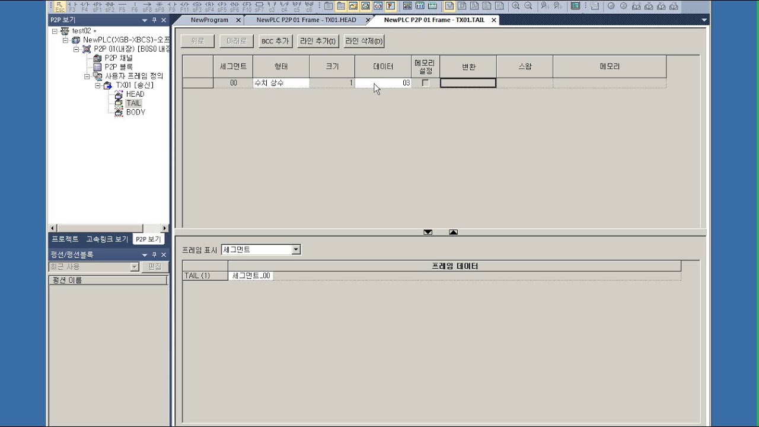Open the document tab list dropdown arrow

click(704, 20)
